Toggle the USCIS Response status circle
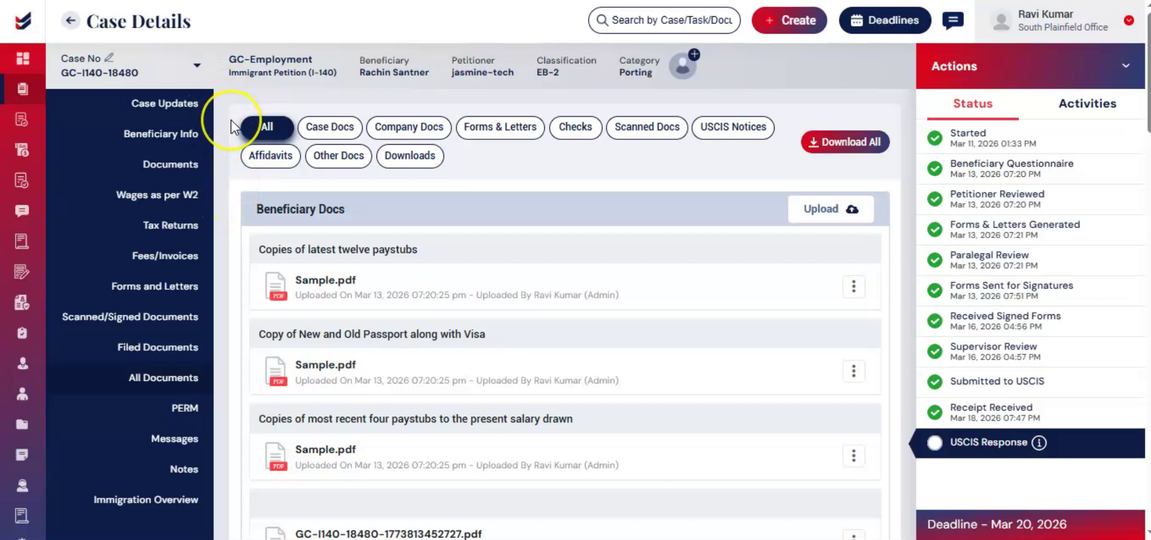1151x540 pixels. [x=935, y=443]
